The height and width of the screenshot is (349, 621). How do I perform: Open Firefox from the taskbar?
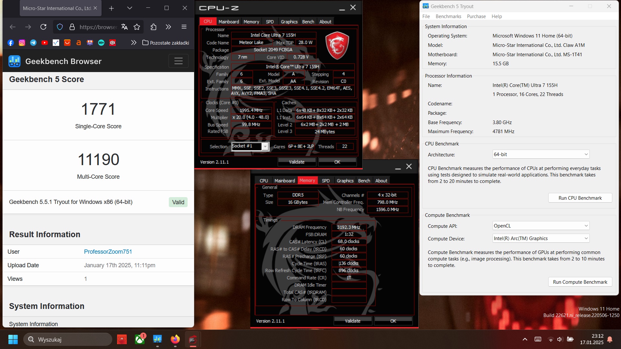click(175, 339)
